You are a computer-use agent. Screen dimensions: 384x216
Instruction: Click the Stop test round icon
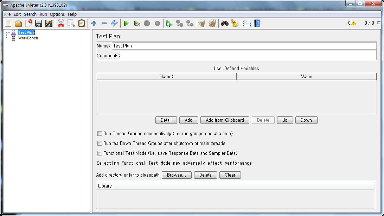point(147,23)
